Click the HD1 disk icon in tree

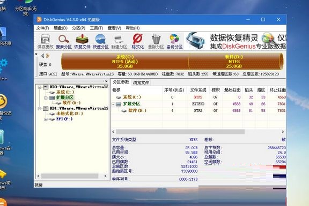click(46, 108)
